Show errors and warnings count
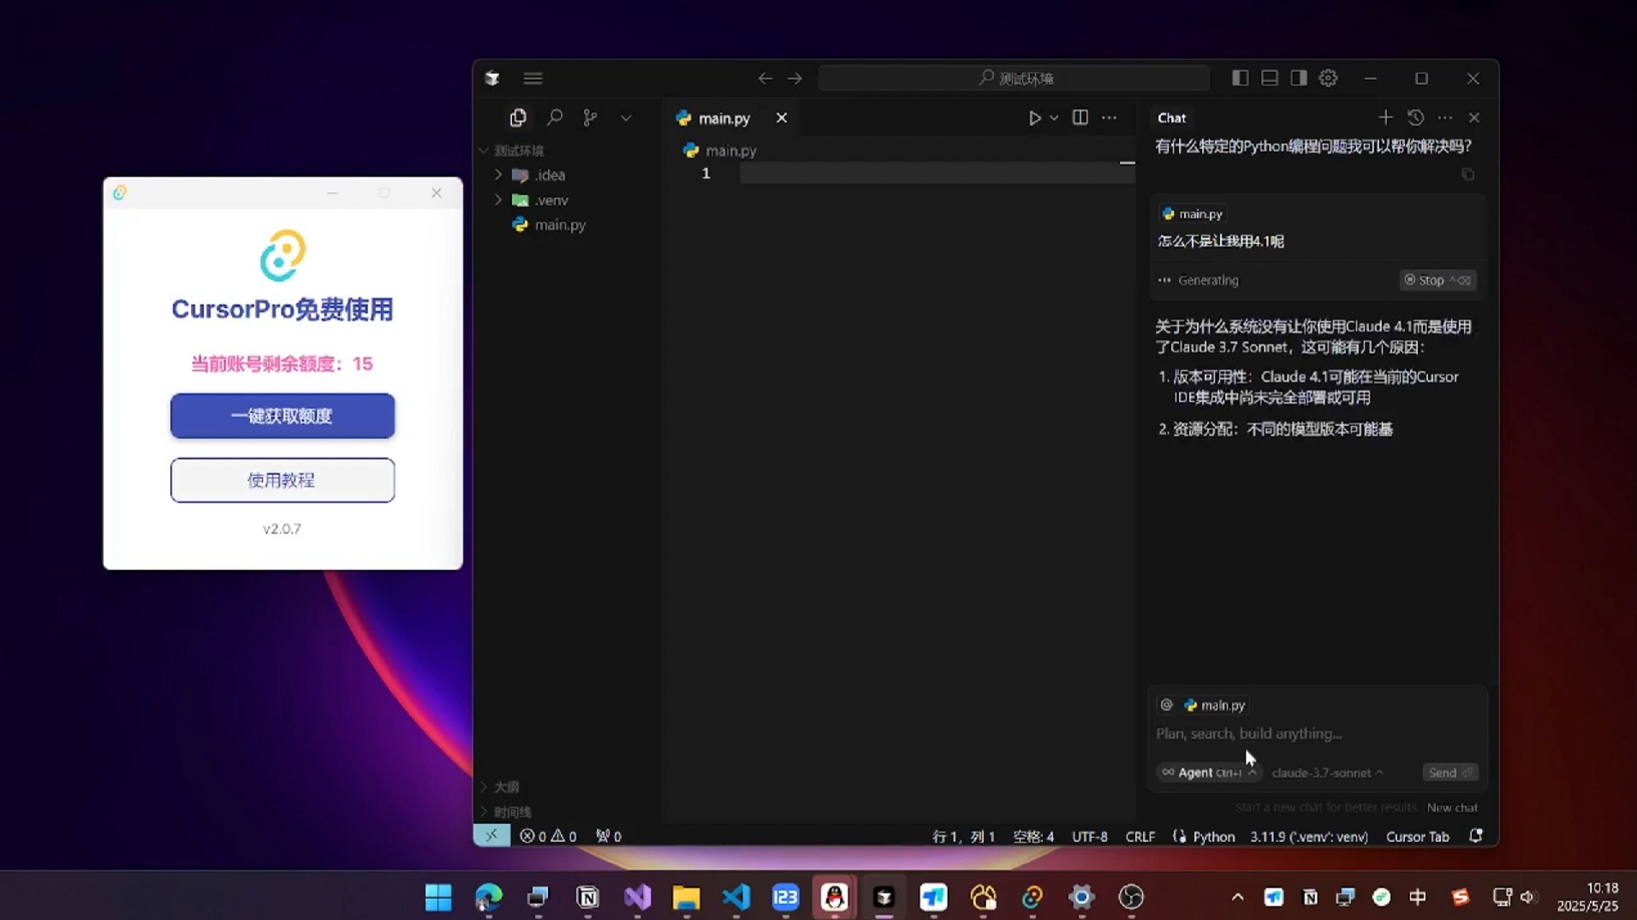The height and width of the screenshot is (920, 1637). (x=548, y=836)
